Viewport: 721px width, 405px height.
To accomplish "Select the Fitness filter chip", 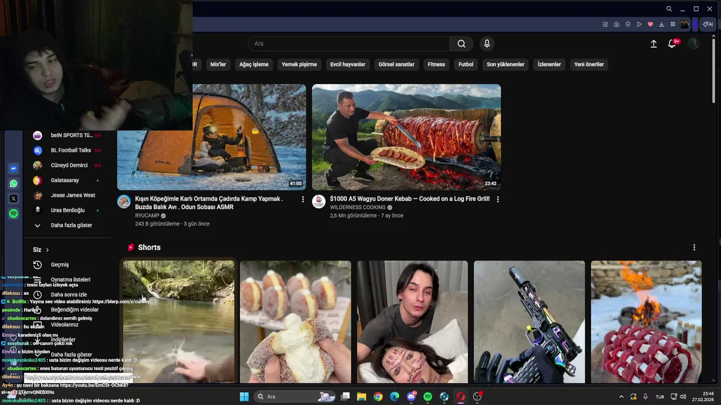I will [437, 65].
